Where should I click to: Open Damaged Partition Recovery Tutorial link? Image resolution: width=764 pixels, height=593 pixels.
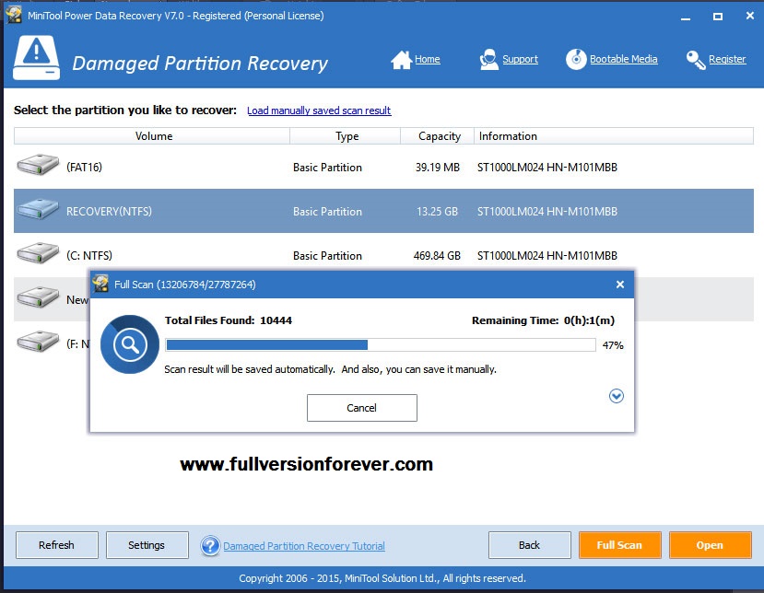[304, 546]
